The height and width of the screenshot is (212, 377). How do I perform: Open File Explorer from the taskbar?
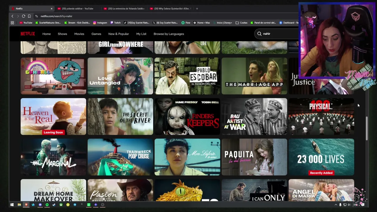pyautogui.click(x=19, y=205)
